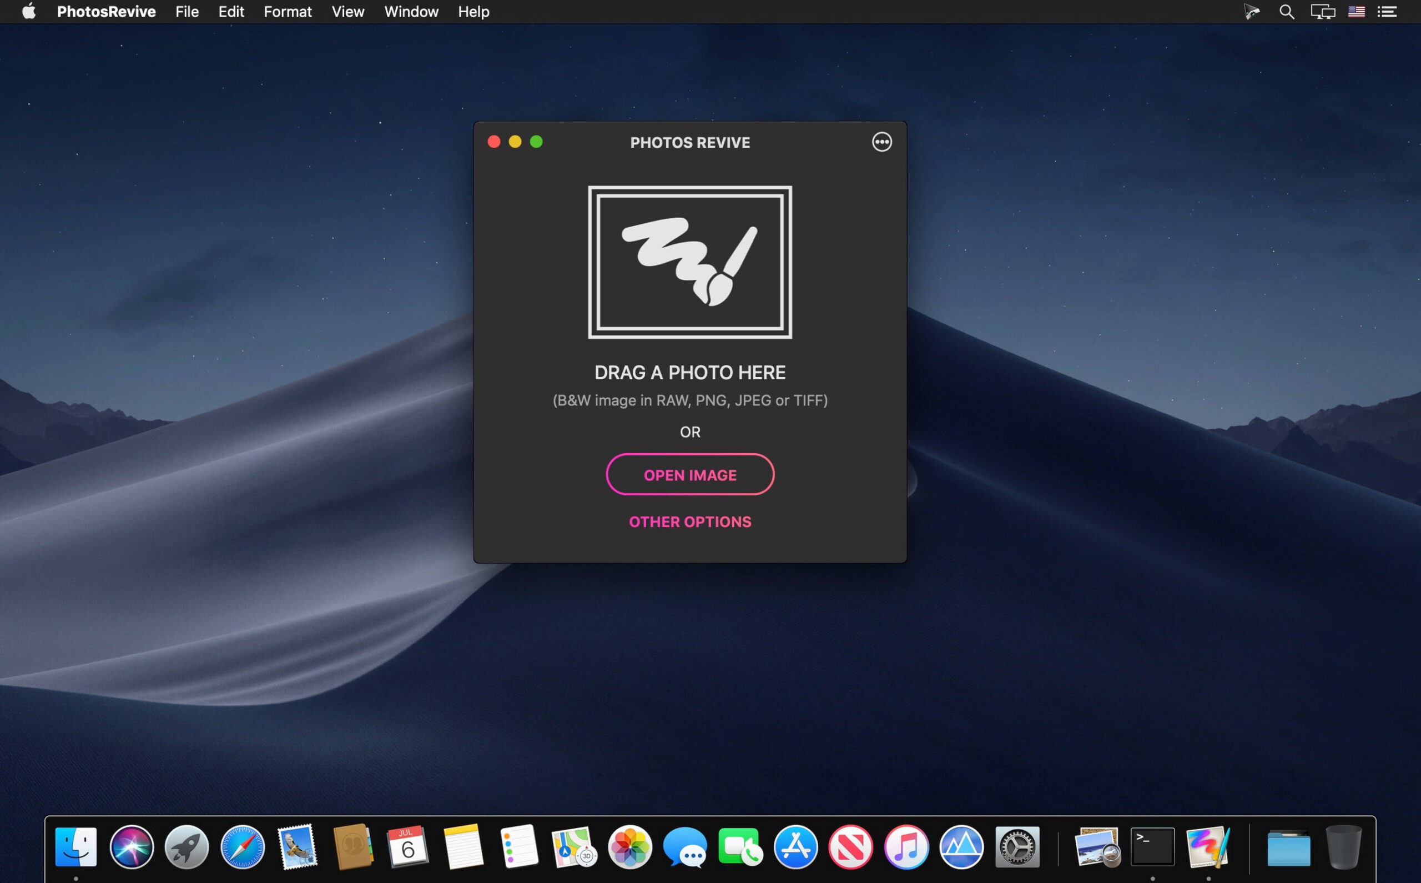The image size is (1421, 883).
Task: Open Maps from the Dock
Action: click(x=572, y=847)
